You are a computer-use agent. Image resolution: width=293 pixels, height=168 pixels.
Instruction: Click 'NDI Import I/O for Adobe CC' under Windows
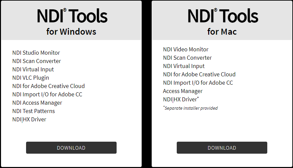point(47,95)
